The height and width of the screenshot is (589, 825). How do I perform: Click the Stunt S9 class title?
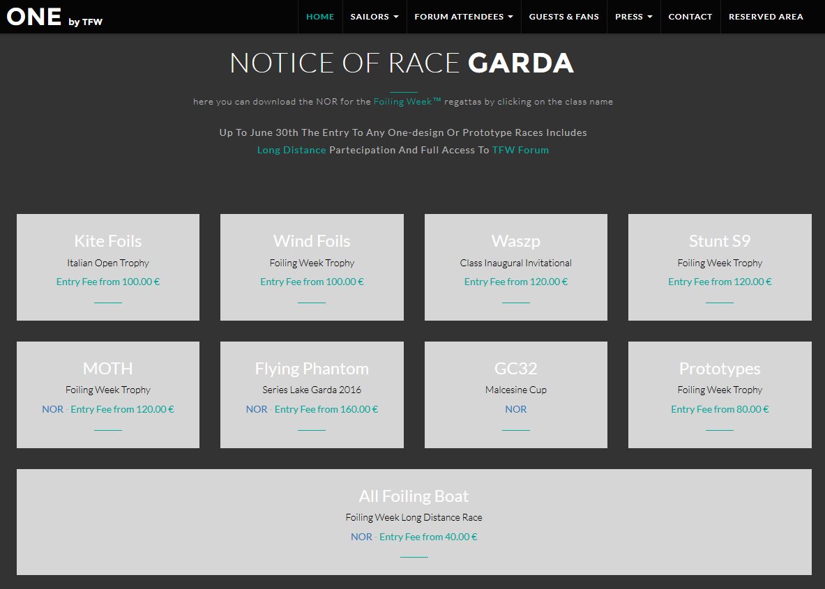pos(720,241)
